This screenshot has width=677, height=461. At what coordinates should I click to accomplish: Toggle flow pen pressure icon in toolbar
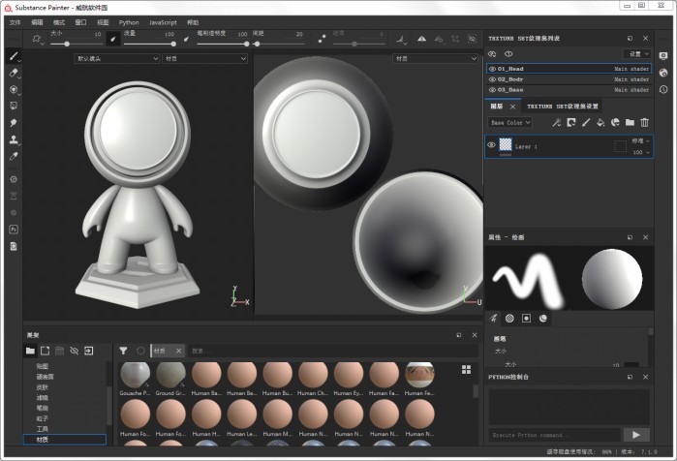(187, 39)
